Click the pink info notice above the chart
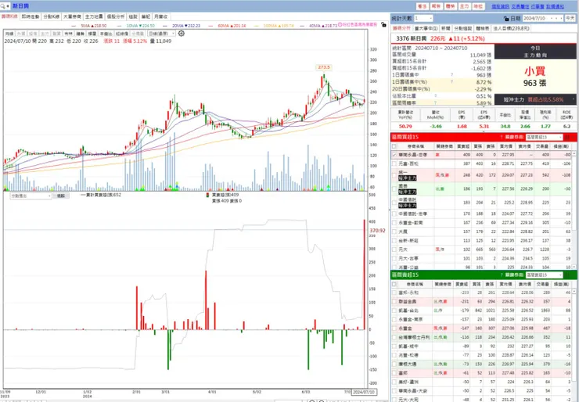 [358, 25]
